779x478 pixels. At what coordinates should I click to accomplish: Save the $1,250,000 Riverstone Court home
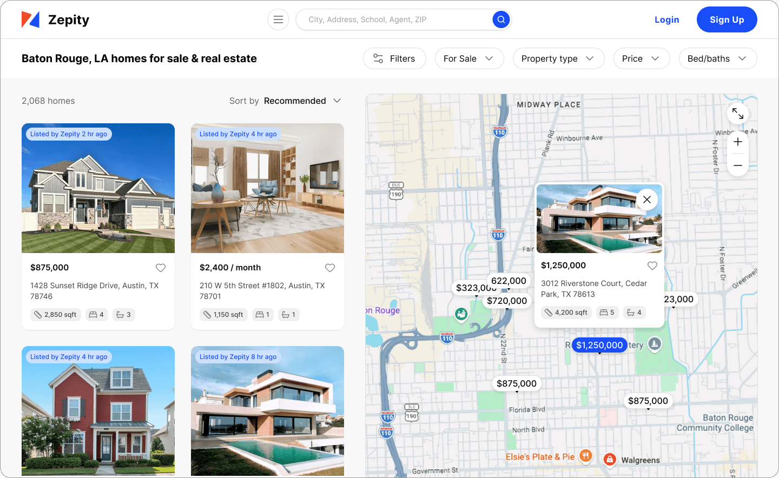coord(652,265)
